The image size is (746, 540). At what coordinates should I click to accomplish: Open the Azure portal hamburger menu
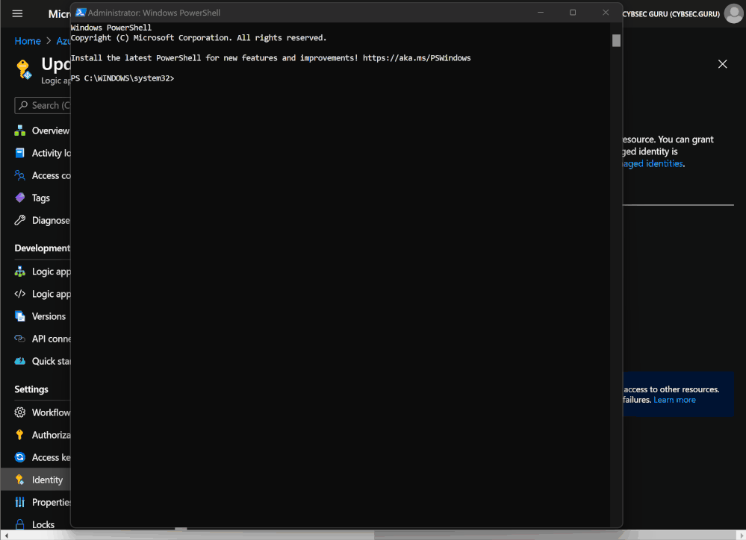click(x=18, y=13)
